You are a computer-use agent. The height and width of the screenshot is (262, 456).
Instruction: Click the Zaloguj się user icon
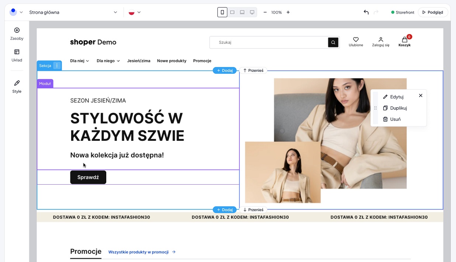pyautogui.click(x=381, y=42)
